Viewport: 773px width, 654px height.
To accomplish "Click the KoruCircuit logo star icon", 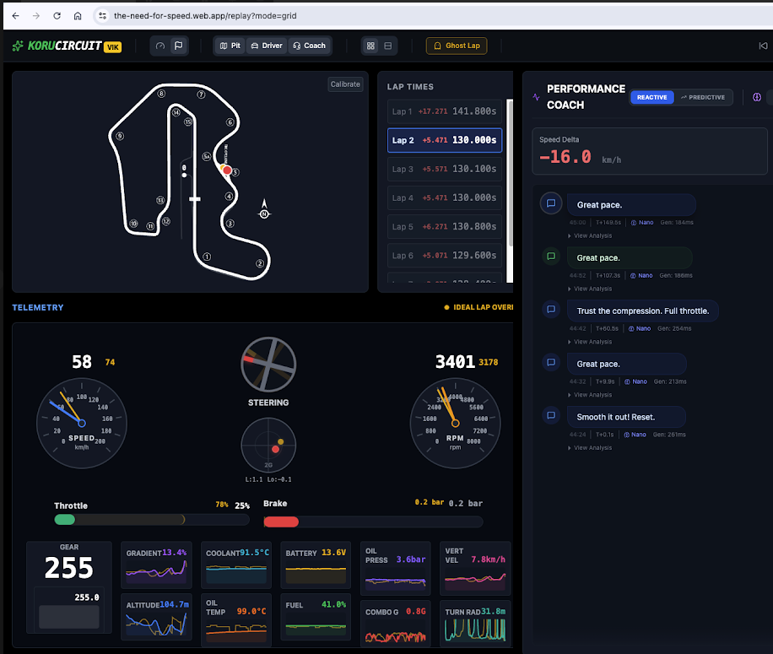I will click(18, 46).
